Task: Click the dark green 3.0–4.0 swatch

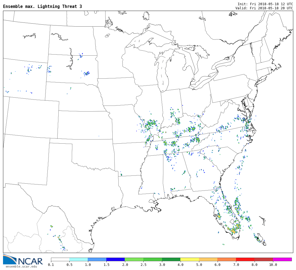Action: (x=171, y=259)
